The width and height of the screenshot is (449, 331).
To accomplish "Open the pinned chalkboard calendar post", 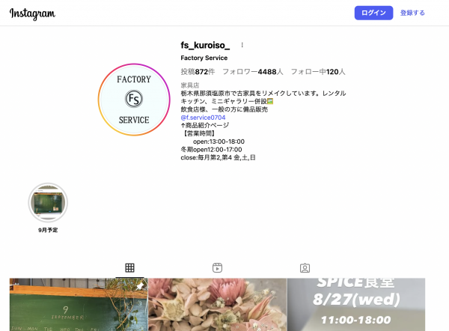I will (x=78, y=307).
